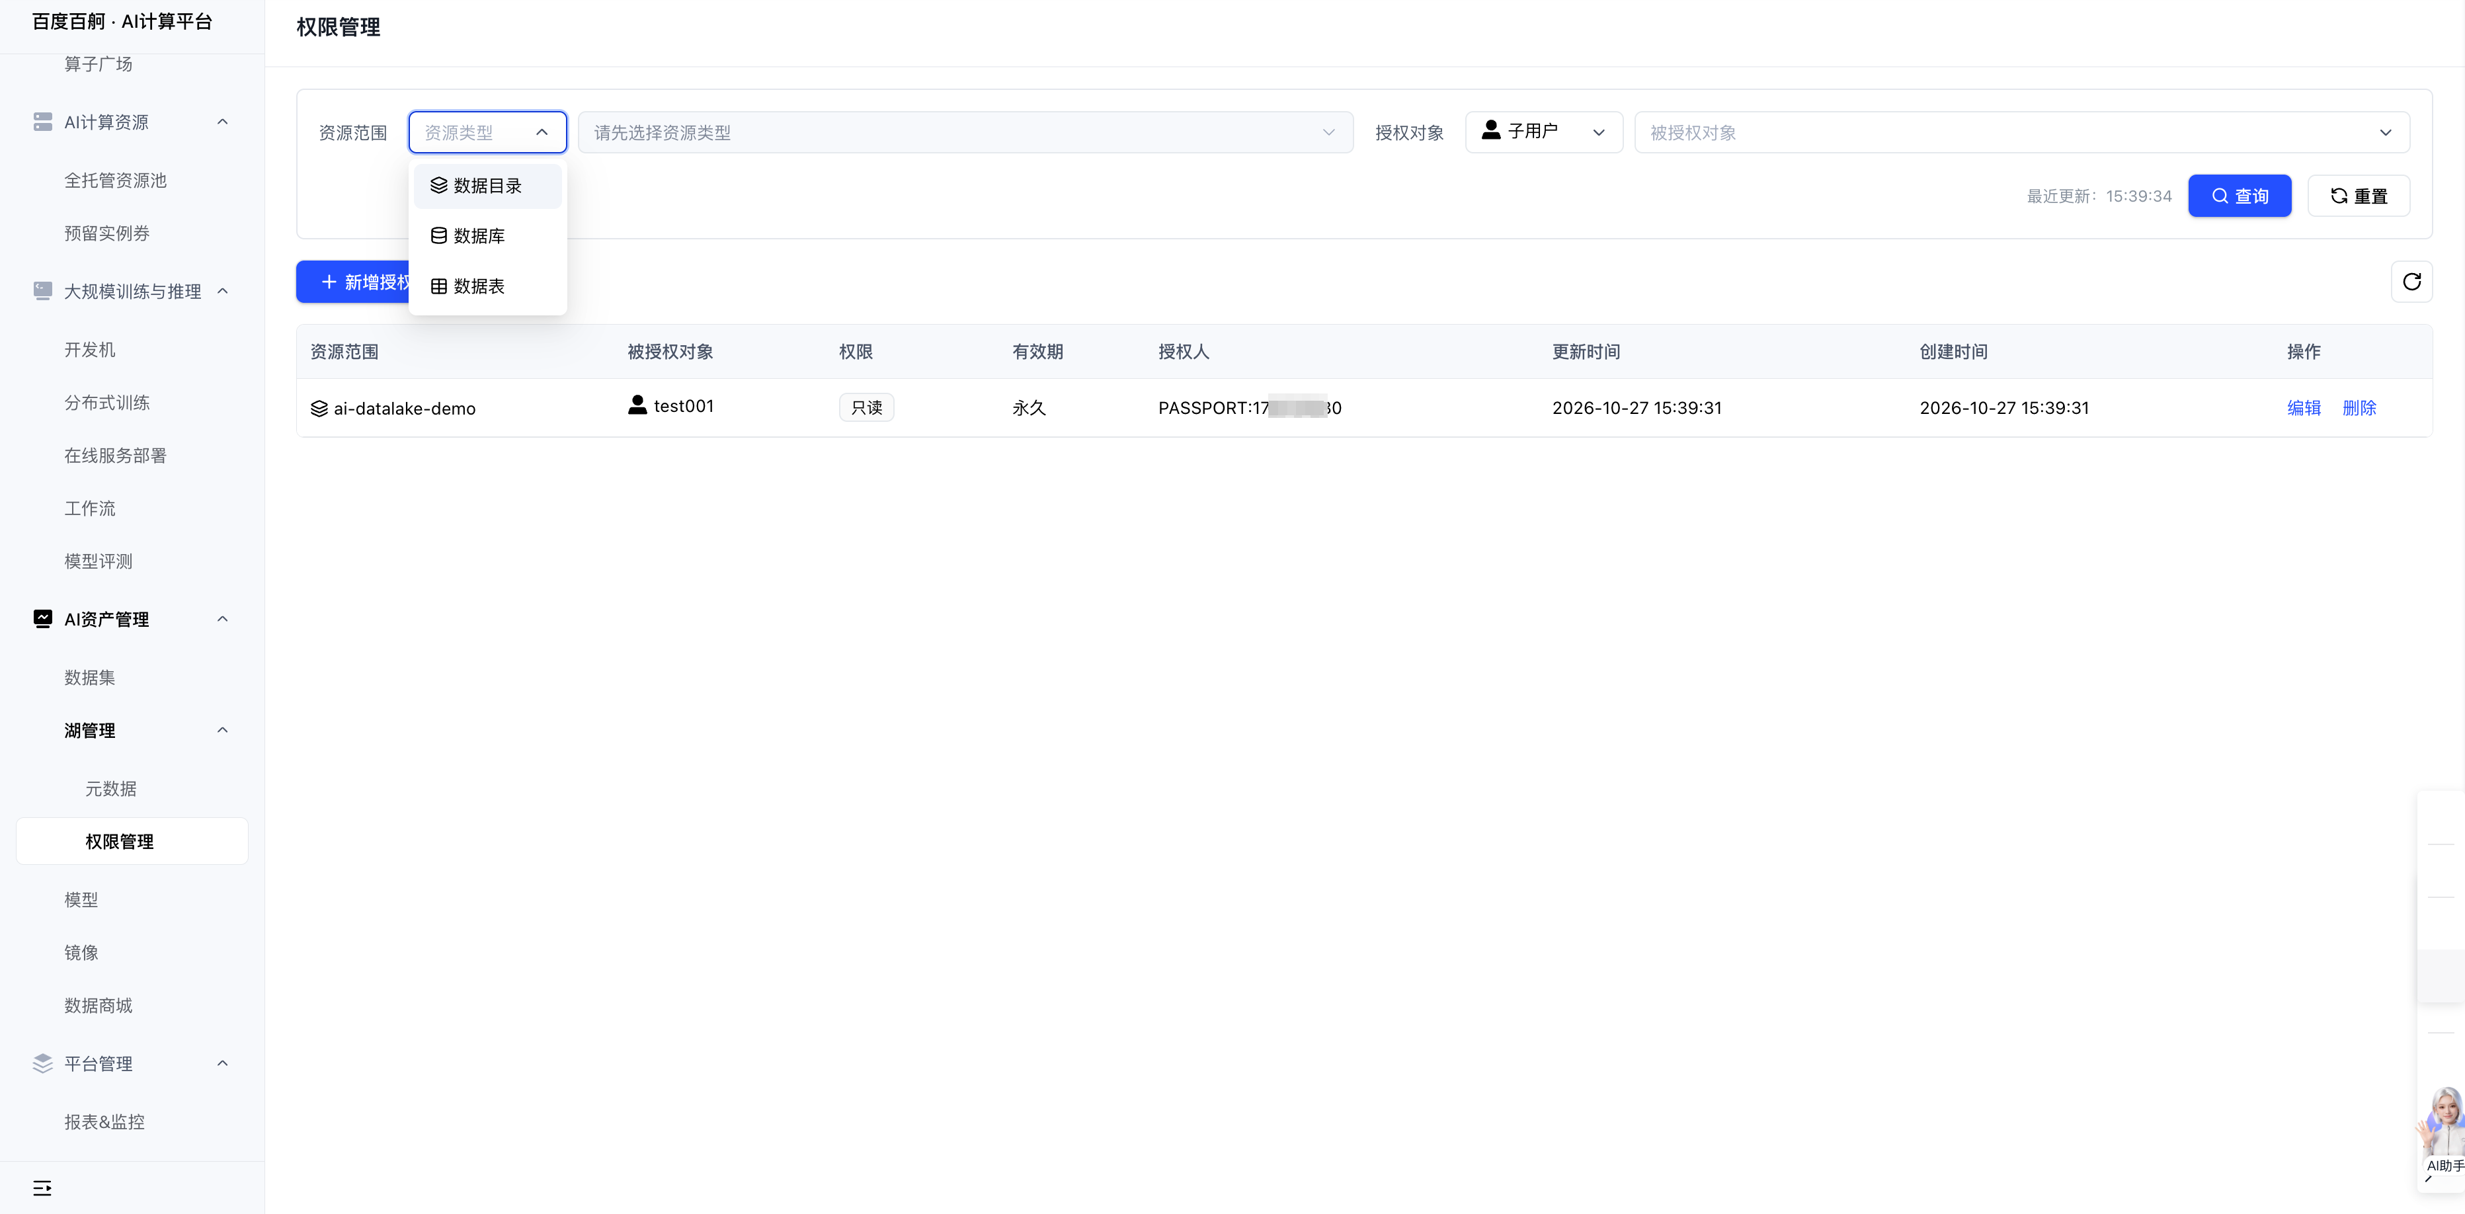Click the 重置 reset button

coord(2359,195)
